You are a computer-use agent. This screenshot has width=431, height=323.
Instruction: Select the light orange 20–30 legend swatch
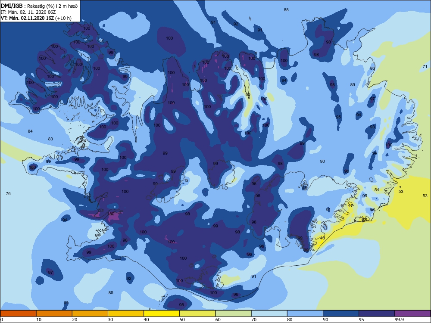coord(90,314)
